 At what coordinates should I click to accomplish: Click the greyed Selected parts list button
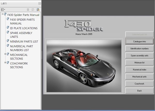pos(139,35)
